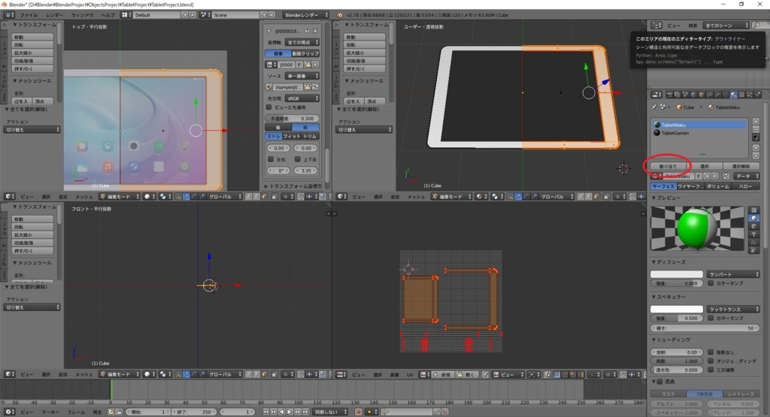Open the 'データ' link dropdown

[747, 176]
